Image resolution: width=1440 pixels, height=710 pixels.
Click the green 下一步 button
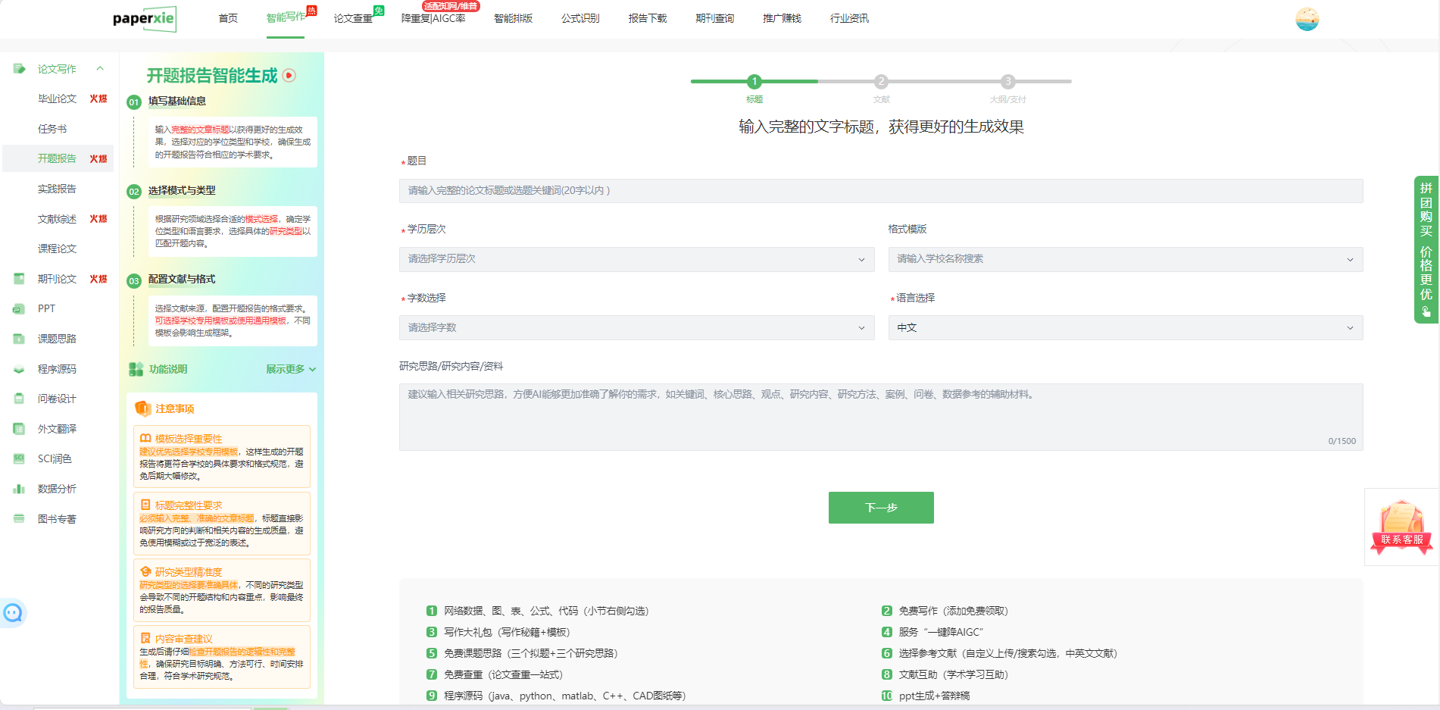[x=880, y=508]
